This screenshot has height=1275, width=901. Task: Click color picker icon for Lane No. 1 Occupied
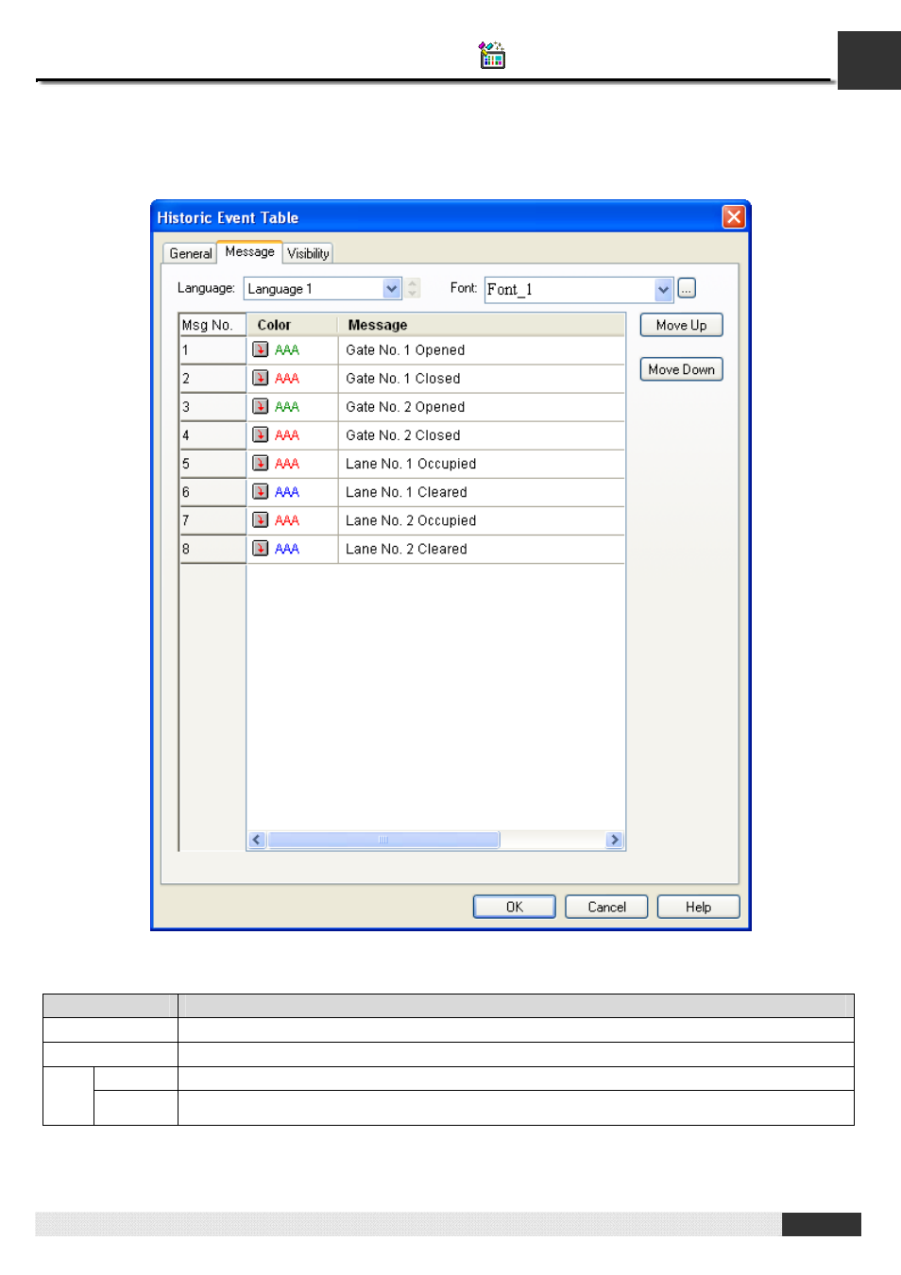pos(261,463)
